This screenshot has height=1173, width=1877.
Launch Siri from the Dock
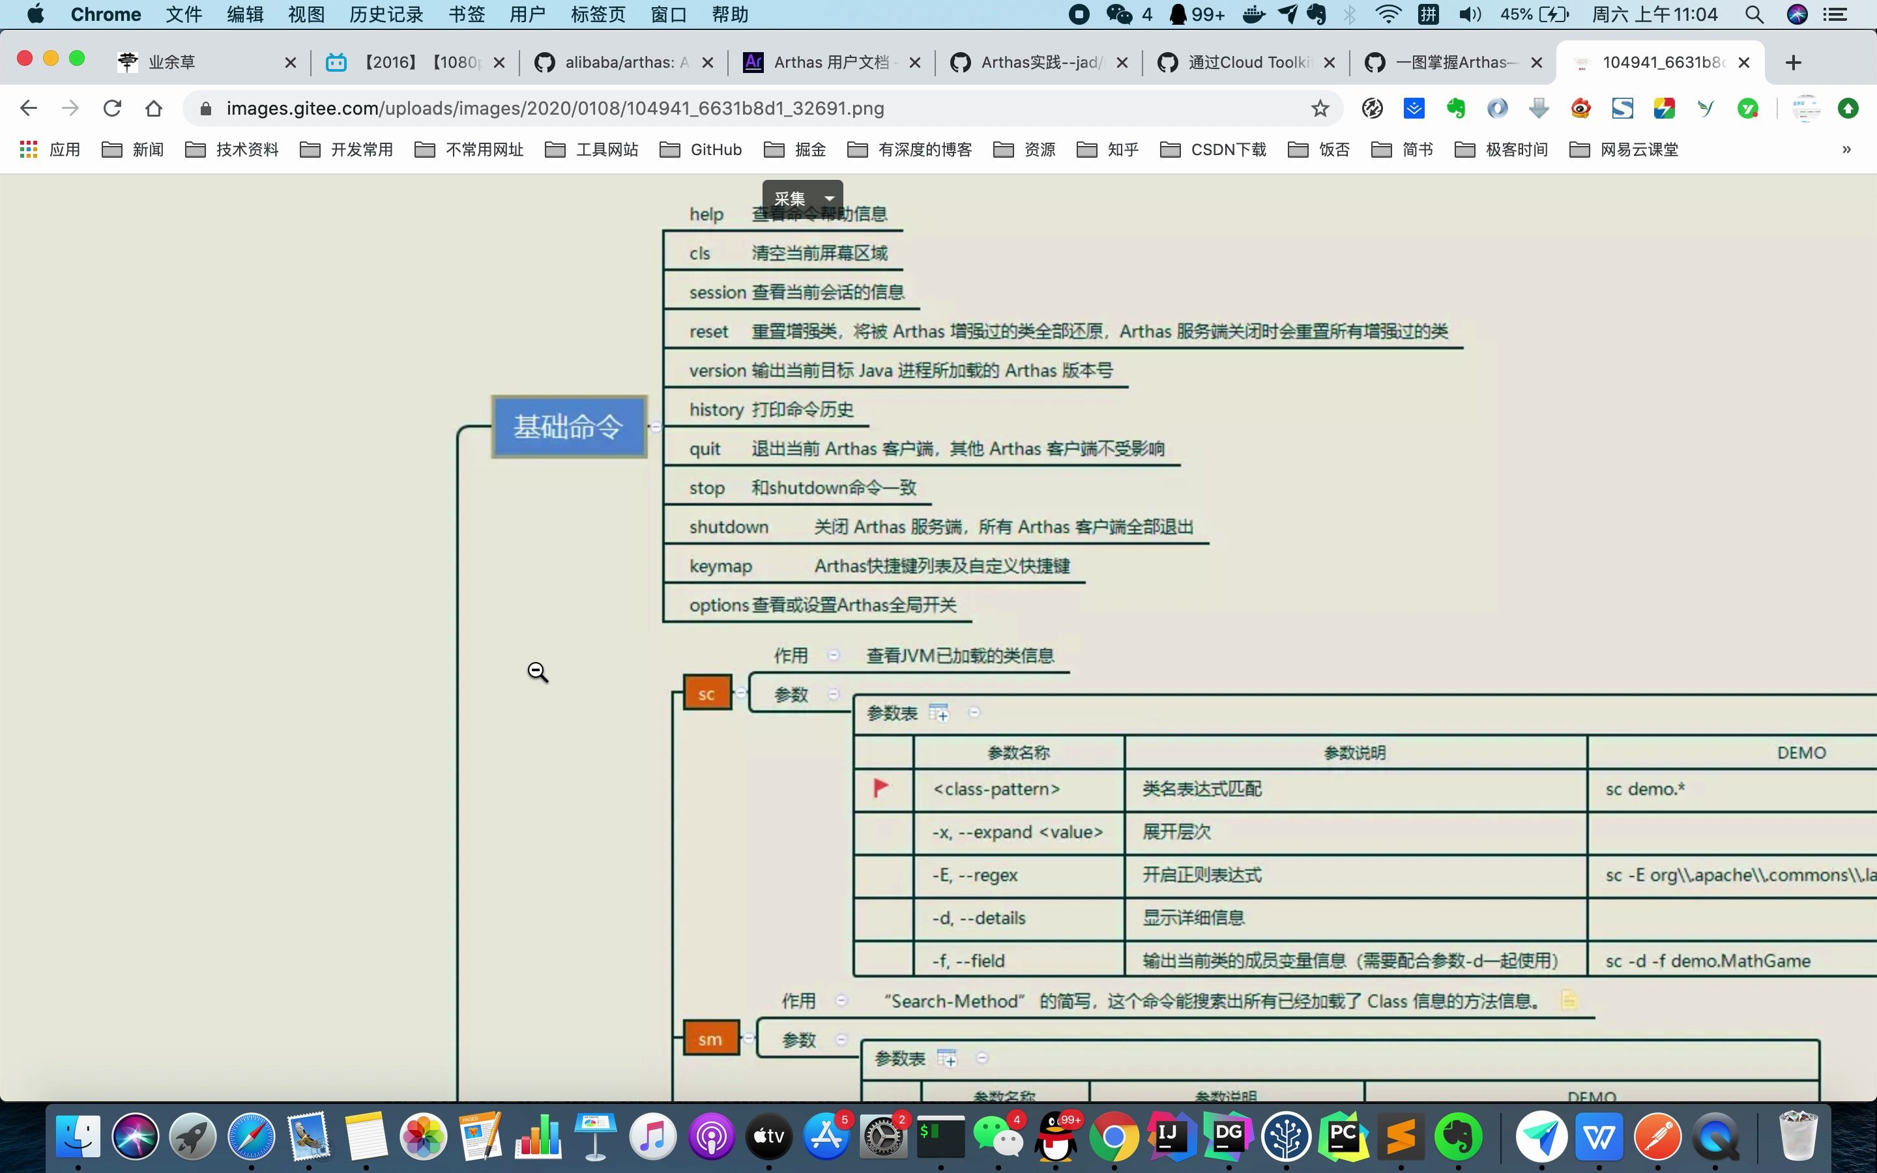136,1137
